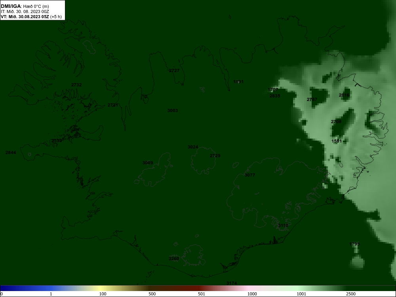This screenshot has width=396, height=297.
Task: Click the map value 2787
Action: (x=312, y=99)
